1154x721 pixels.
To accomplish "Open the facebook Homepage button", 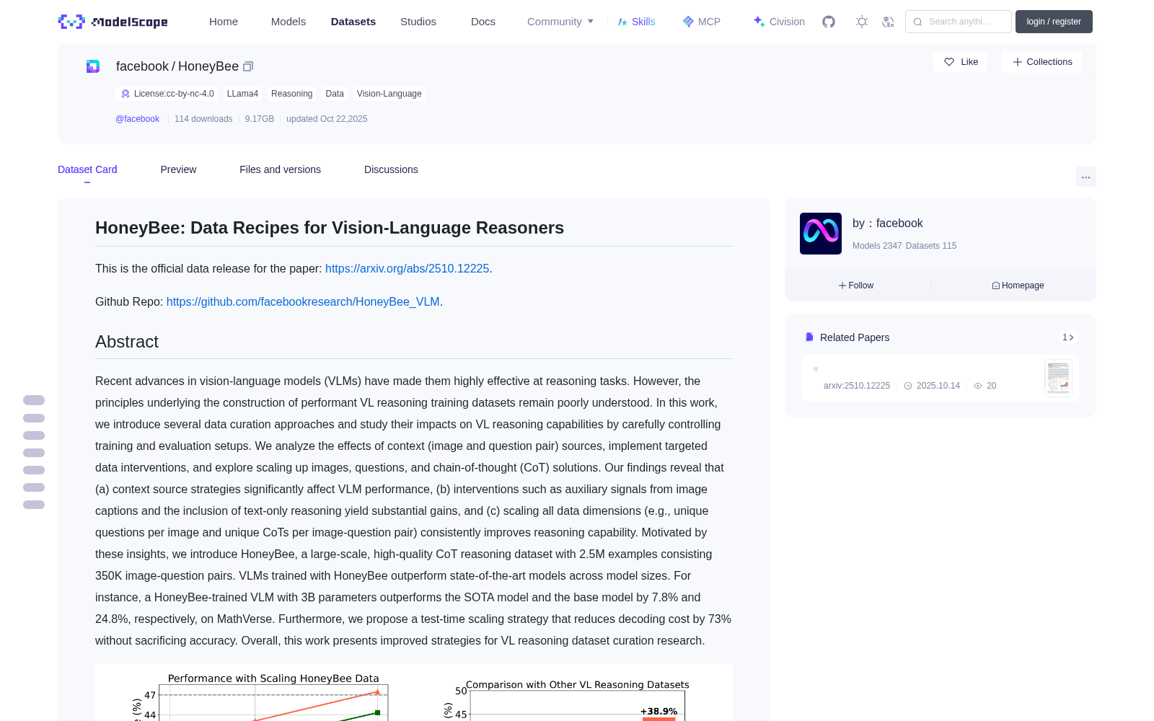I will (1018, 286).
